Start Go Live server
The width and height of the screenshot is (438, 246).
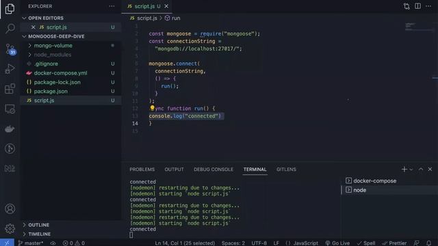[x=337, y=243]
